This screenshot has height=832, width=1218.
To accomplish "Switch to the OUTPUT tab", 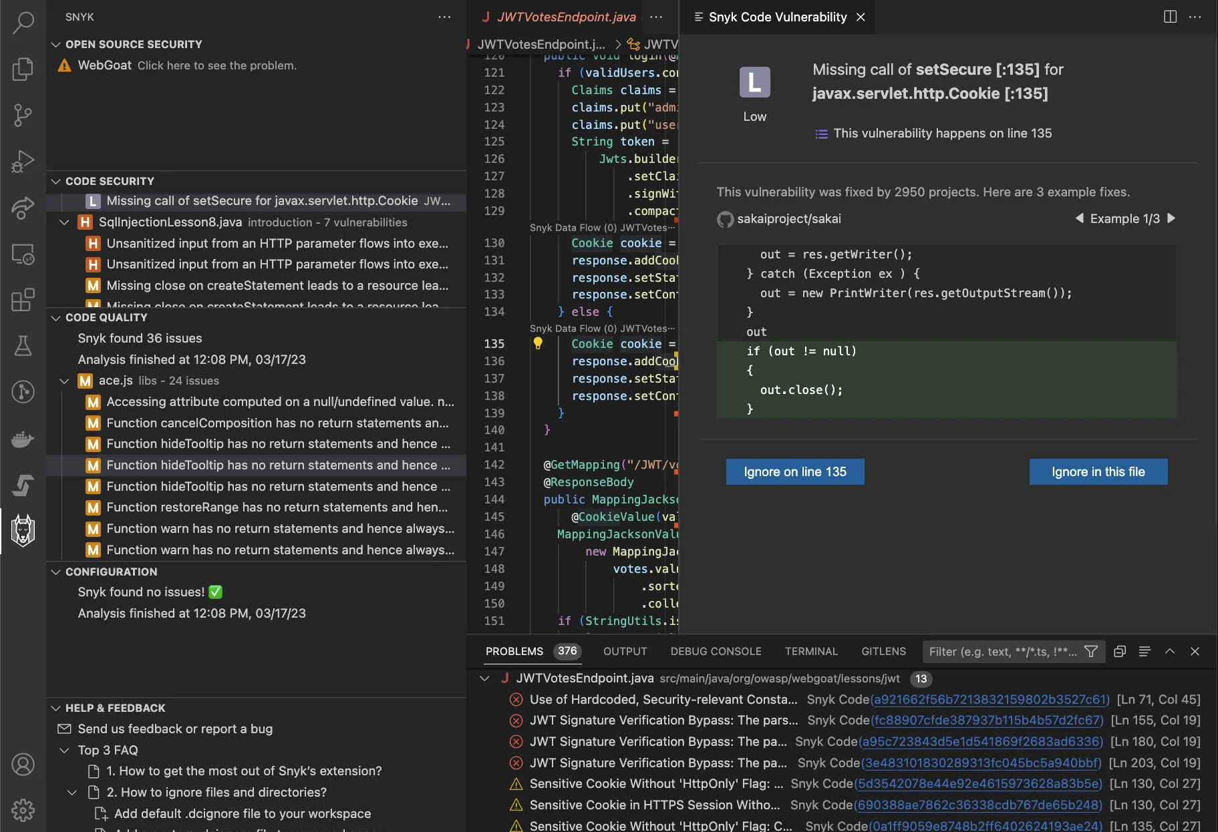I will coord(624,651).
